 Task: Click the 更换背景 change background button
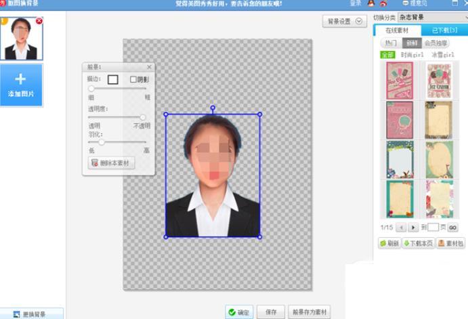click(31, 314)
